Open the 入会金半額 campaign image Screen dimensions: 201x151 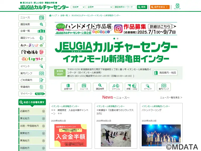71,135
